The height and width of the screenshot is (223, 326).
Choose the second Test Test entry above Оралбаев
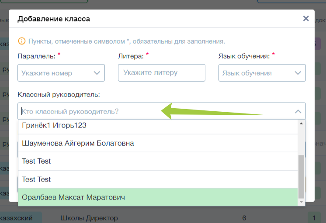pyautogui.click(x=158, y=179)
